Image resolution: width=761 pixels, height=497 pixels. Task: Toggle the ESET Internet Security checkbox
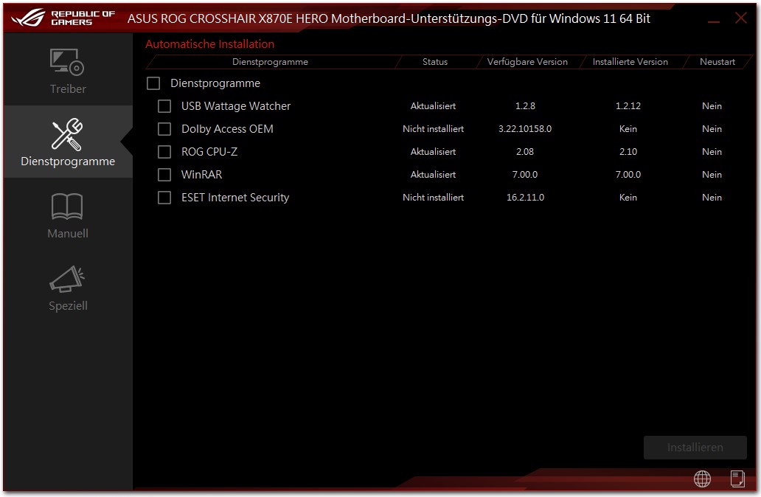164,198
